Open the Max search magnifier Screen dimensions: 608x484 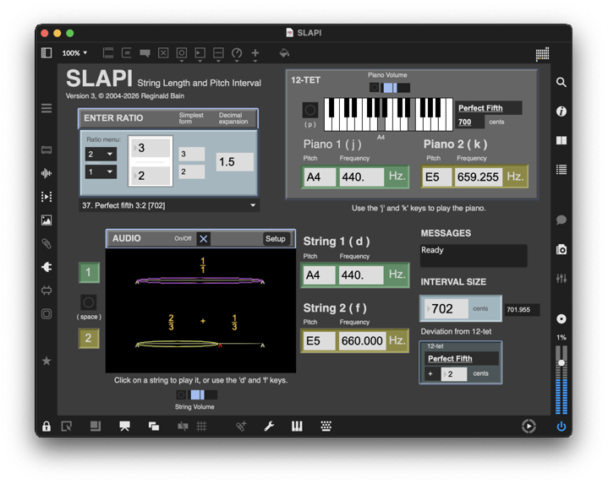[561, 83]
